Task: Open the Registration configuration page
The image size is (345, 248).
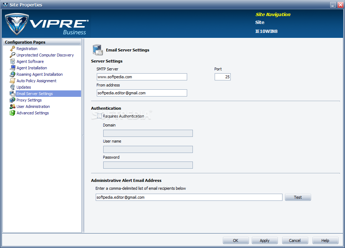Action: click(27, 49)
